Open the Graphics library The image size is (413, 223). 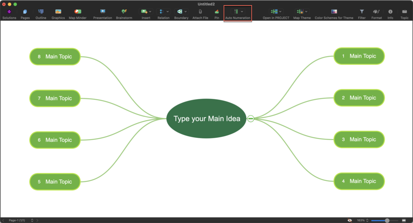coord(58,14)
